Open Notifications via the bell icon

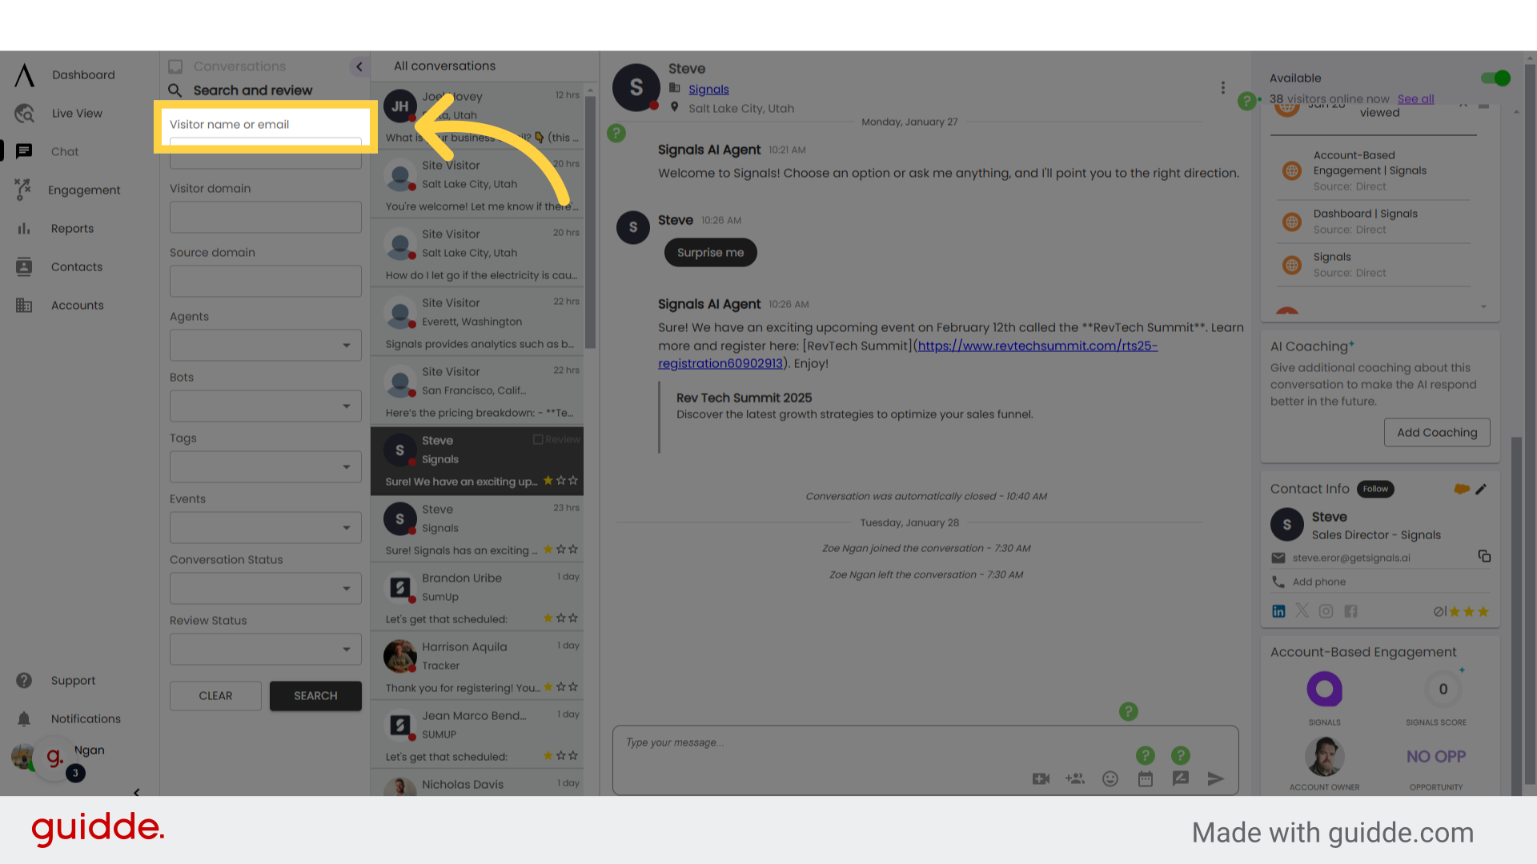[24, 718]
